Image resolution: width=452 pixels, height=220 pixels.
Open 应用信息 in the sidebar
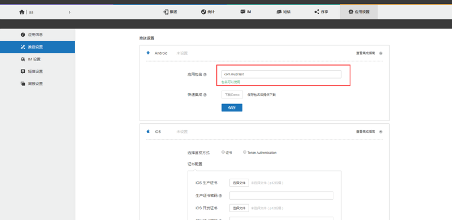[x=37, y=34]
